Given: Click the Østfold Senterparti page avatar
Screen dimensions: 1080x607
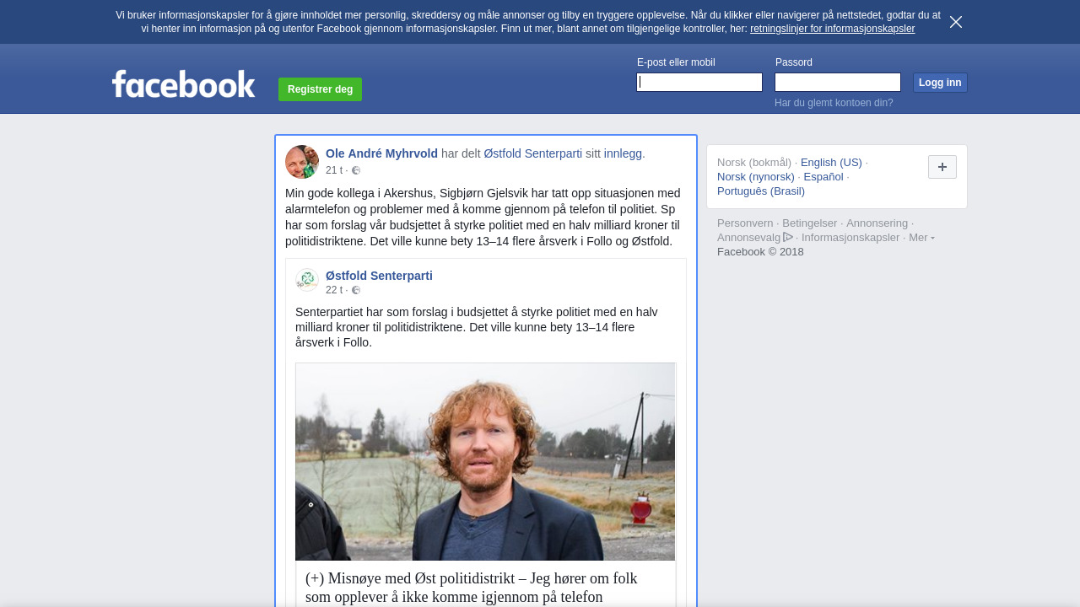Looking at the screenshot, I should pyautogui.click(x=307, y=280).
